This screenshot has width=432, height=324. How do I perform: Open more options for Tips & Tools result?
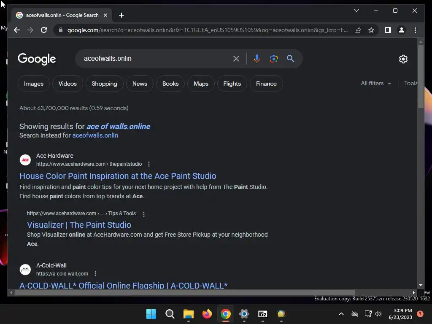click(x=143, y=214)
